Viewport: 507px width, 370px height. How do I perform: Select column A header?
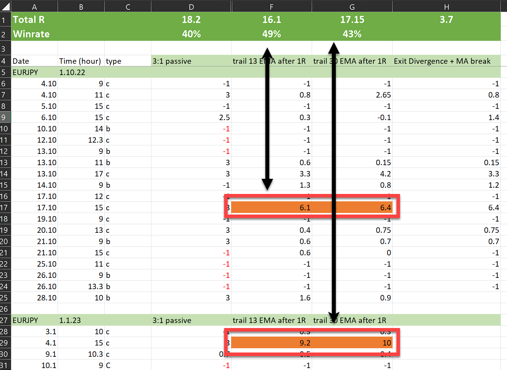34,6
